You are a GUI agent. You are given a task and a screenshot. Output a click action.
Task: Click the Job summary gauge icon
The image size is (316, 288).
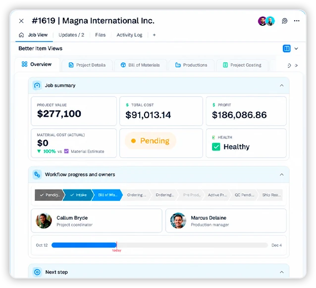pyautogui.click(x=37, y=86)
